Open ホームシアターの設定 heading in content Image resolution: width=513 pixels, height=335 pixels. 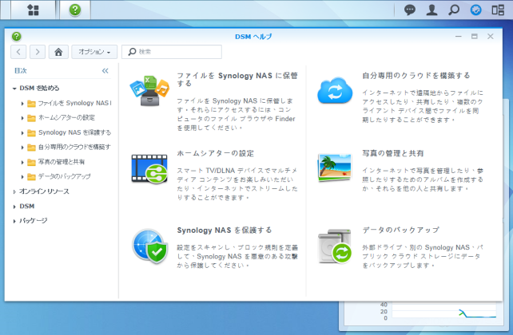tap(215, 153)
